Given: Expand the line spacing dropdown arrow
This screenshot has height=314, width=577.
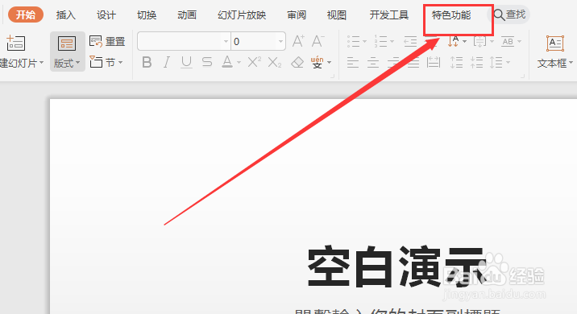Looking at the screenshot, I should [508, 63].
